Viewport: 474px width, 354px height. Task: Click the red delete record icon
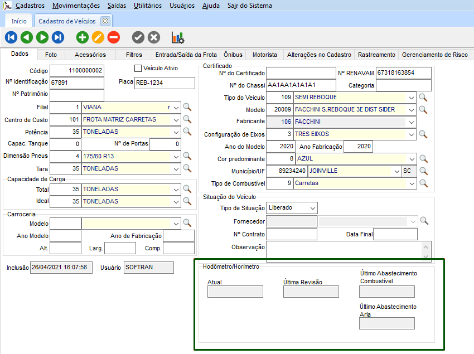114,37
